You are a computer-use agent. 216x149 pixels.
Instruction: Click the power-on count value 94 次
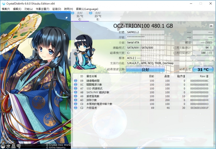tap(203, 48)
